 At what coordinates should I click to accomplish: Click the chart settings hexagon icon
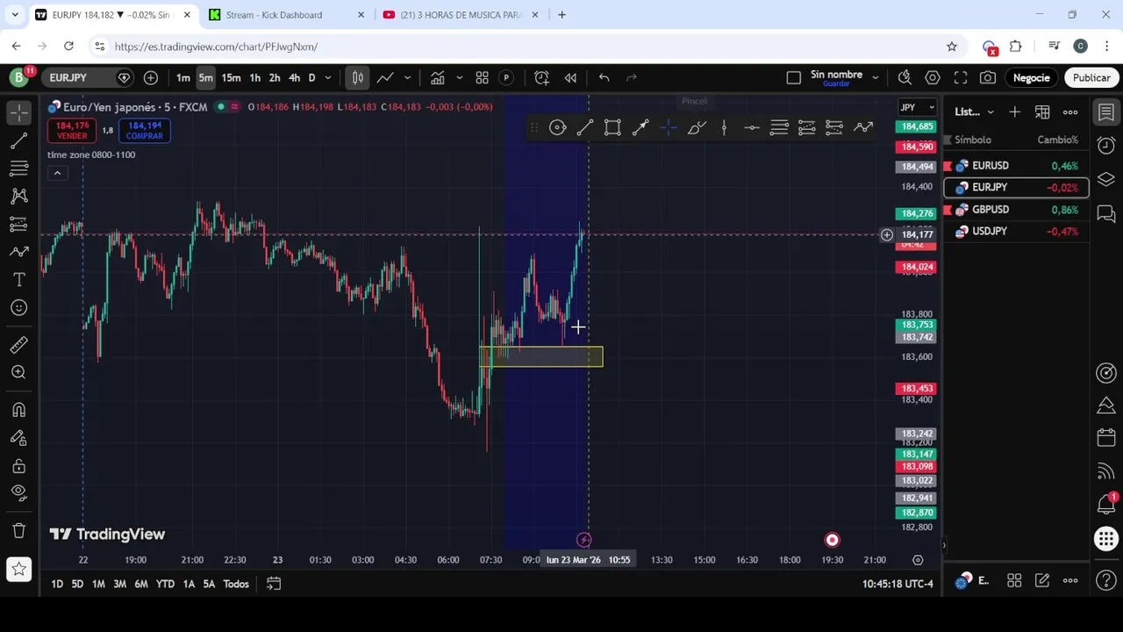point(933,77)
